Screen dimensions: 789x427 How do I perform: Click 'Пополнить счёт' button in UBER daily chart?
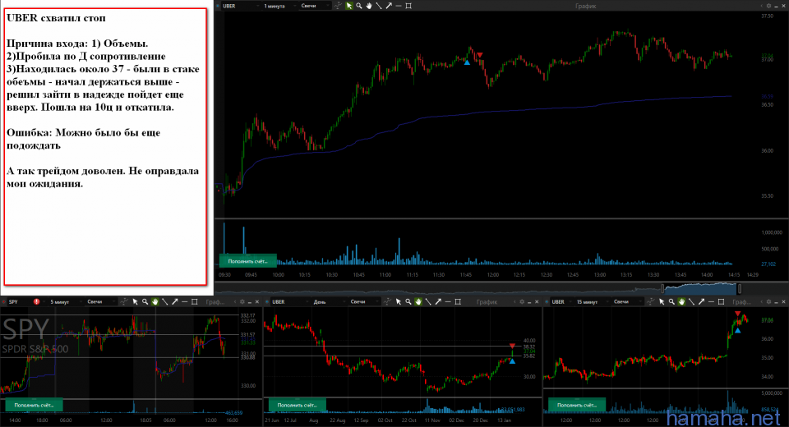(297, 405)
